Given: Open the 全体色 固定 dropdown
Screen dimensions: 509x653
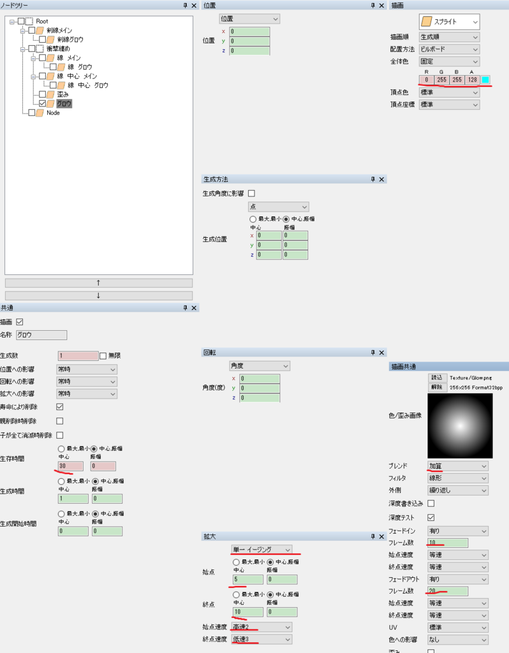Looking at the screenshot, I should pyautogui.click(x=450, y=61).
